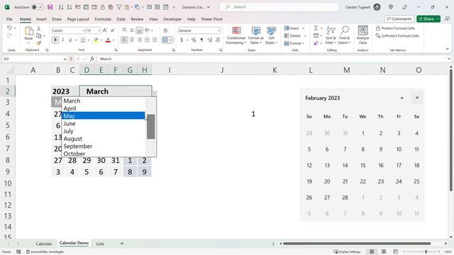The height and width of the screenshot is (255, 454).
Task: Expand the Name Box dropdown
Action: click(65, 59)
